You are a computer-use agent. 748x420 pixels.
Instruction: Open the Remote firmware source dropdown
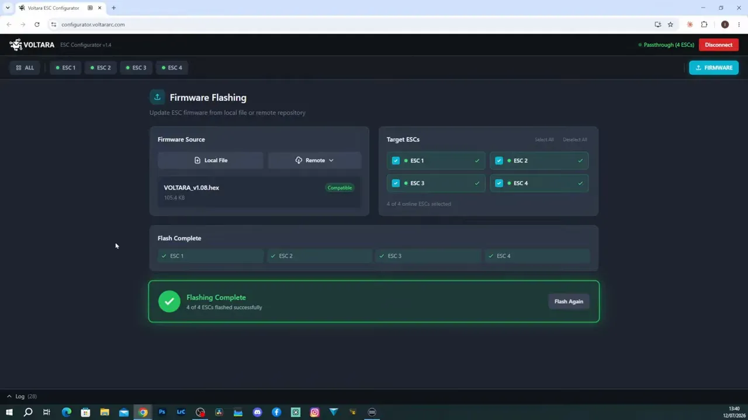[314, 160]
